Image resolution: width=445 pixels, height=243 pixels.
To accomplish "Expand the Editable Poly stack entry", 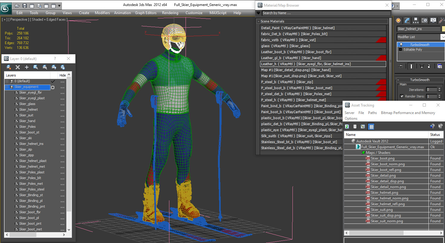I will (x=401, y=49).
